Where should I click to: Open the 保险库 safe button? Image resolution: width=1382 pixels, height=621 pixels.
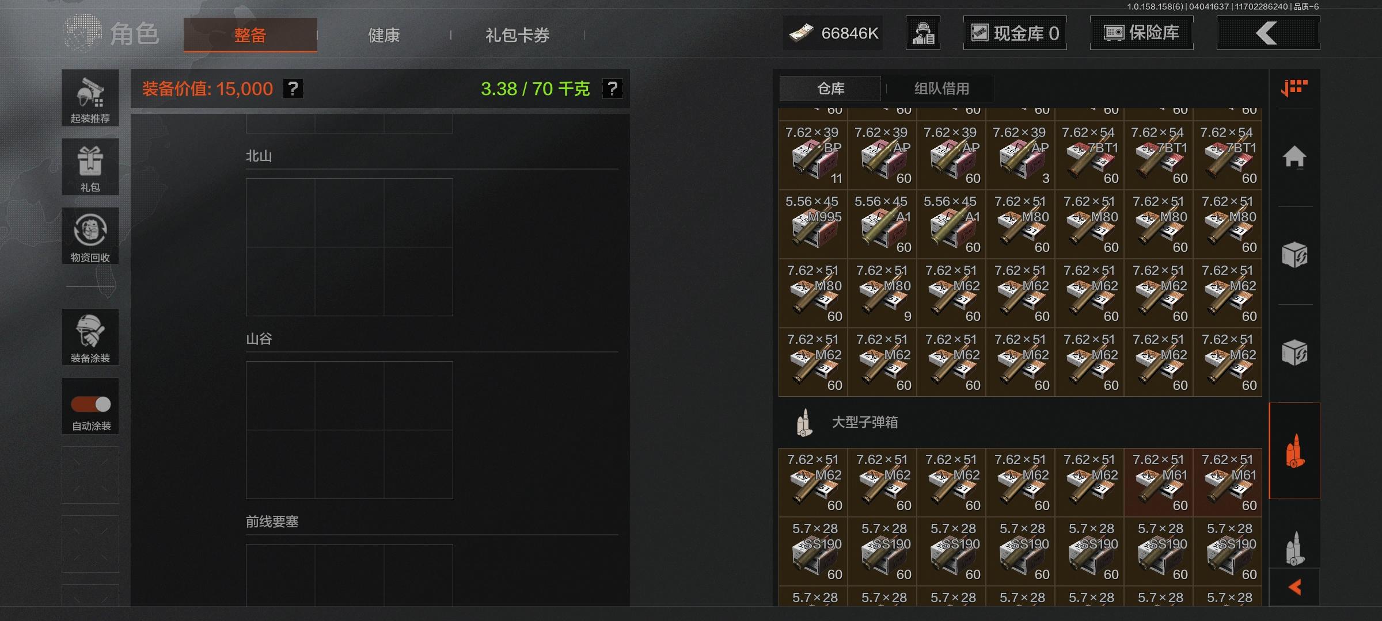1141,33
